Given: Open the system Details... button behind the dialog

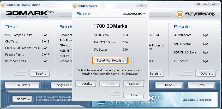Looking at the screenshot, I should pyautogui.click(x=156, y=74).
